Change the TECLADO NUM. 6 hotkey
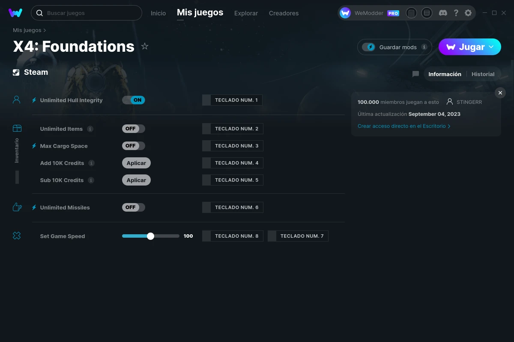The height and width of the screenshot is (342, 514). coord(233,207)
